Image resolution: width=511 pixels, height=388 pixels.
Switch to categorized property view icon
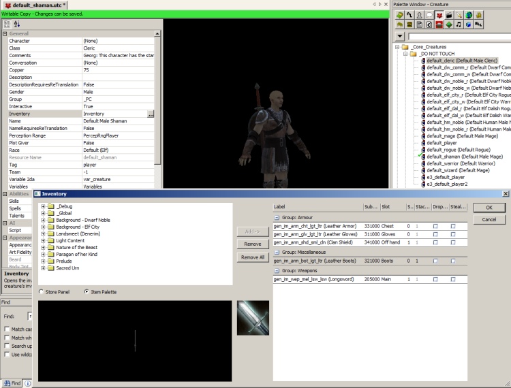[7, 24]
